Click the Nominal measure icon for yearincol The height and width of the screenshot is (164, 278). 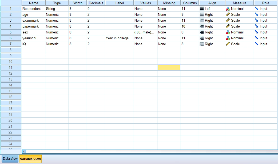click(x=228, y=38)
